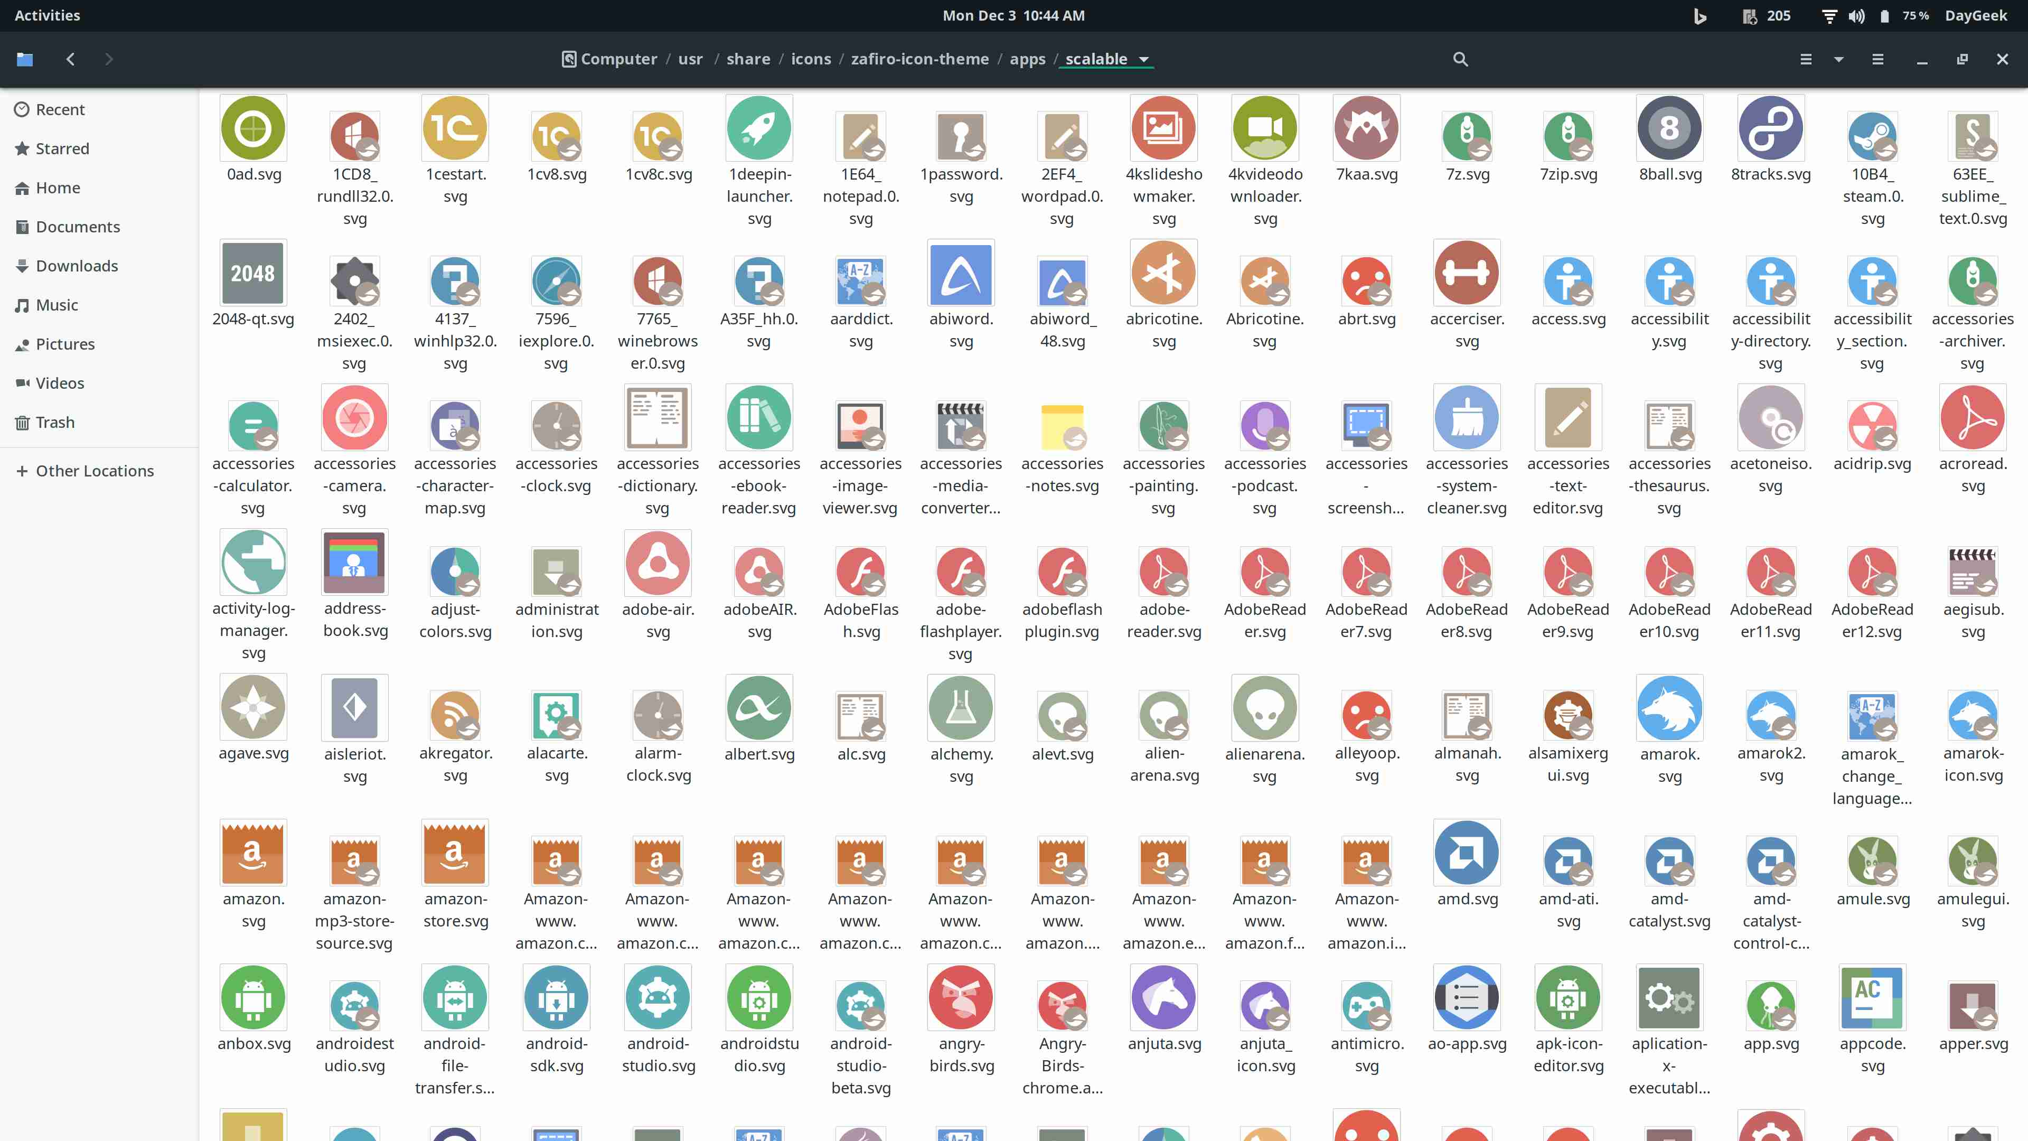The image size is (2028, 1141).
Task: Open the search button in the header bar
Action: click(1460, 59)
